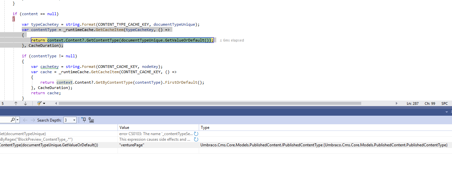Viewport: 452px width, 175px height.
Task: Navigate forward in watch search results
Action: point(33,120)
